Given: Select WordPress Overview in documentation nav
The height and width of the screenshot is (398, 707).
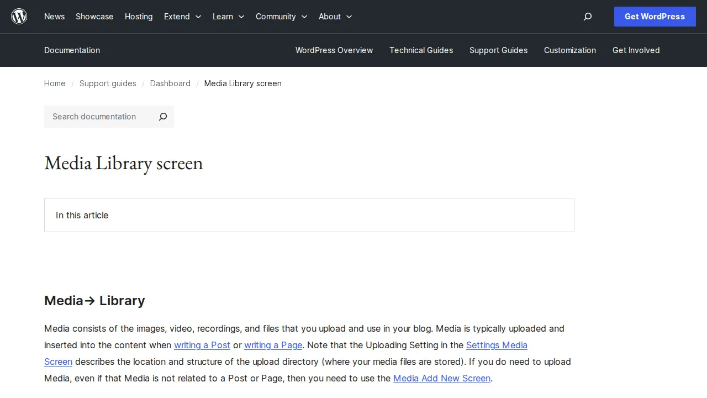Looking at the screenshot, I should tap(334, 50).
